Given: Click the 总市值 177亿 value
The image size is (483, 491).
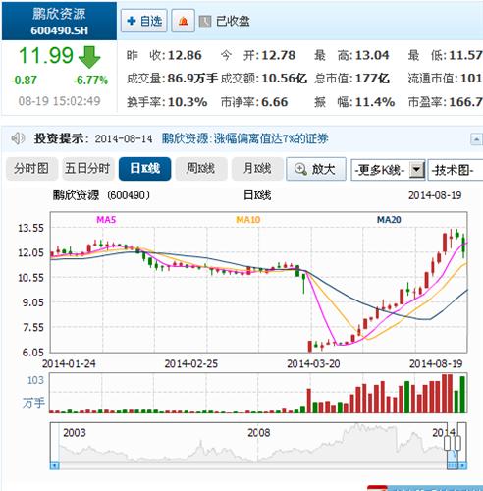Looking at the screenshot, I should 372,79.
